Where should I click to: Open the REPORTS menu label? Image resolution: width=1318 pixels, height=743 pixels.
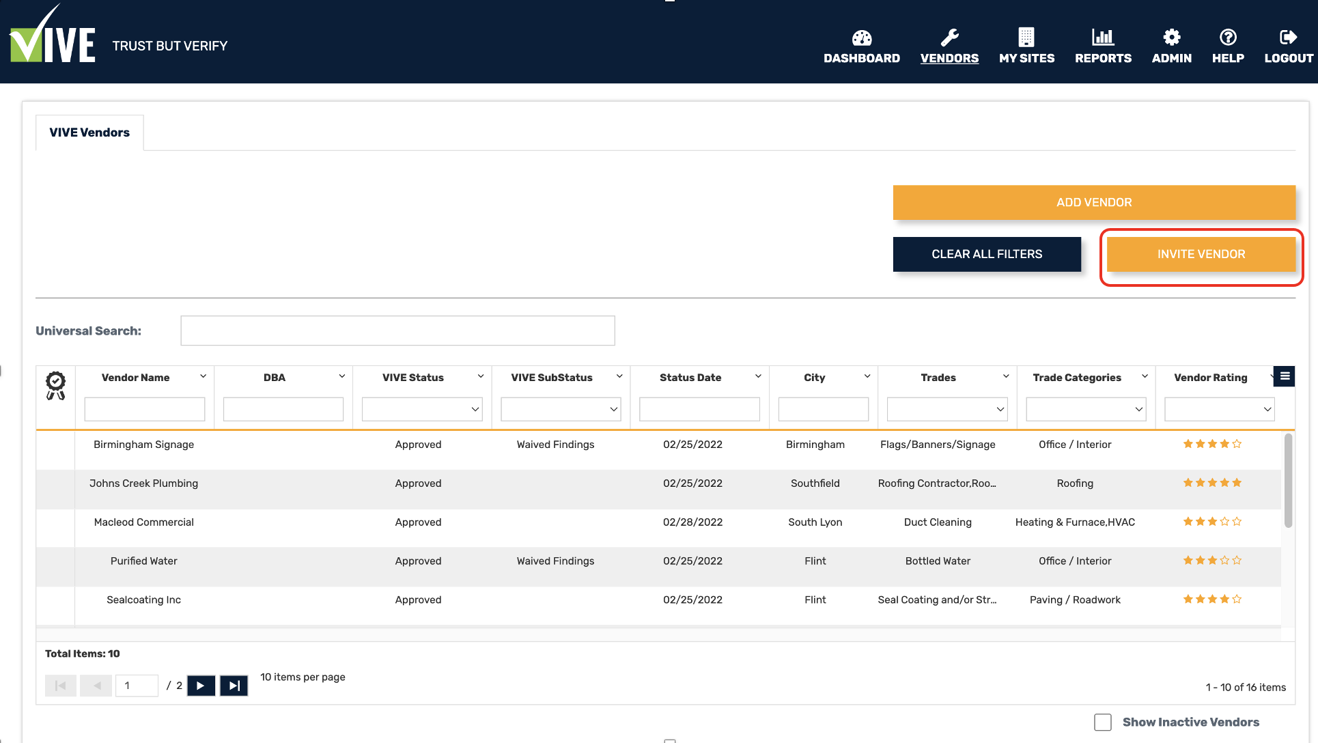(x=1103, y=59)
